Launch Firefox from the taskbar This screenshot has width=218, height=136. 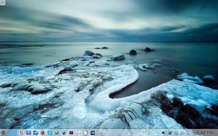tap(43, 132)
